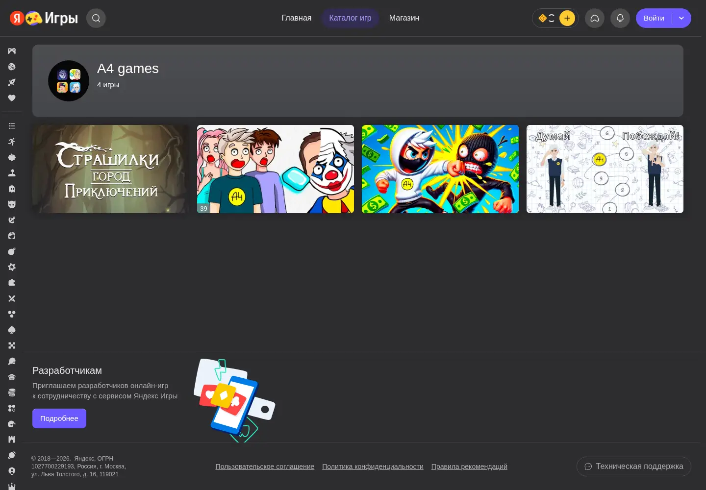Select the coin stack category icon

(x=12, y=392)
